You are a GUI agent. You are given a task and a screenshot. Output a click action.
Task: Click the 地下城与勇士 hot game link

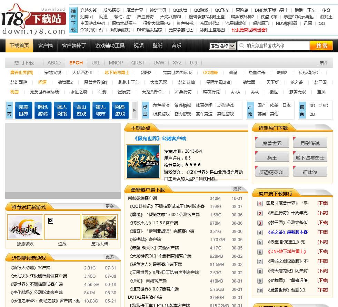pos(117,73)
